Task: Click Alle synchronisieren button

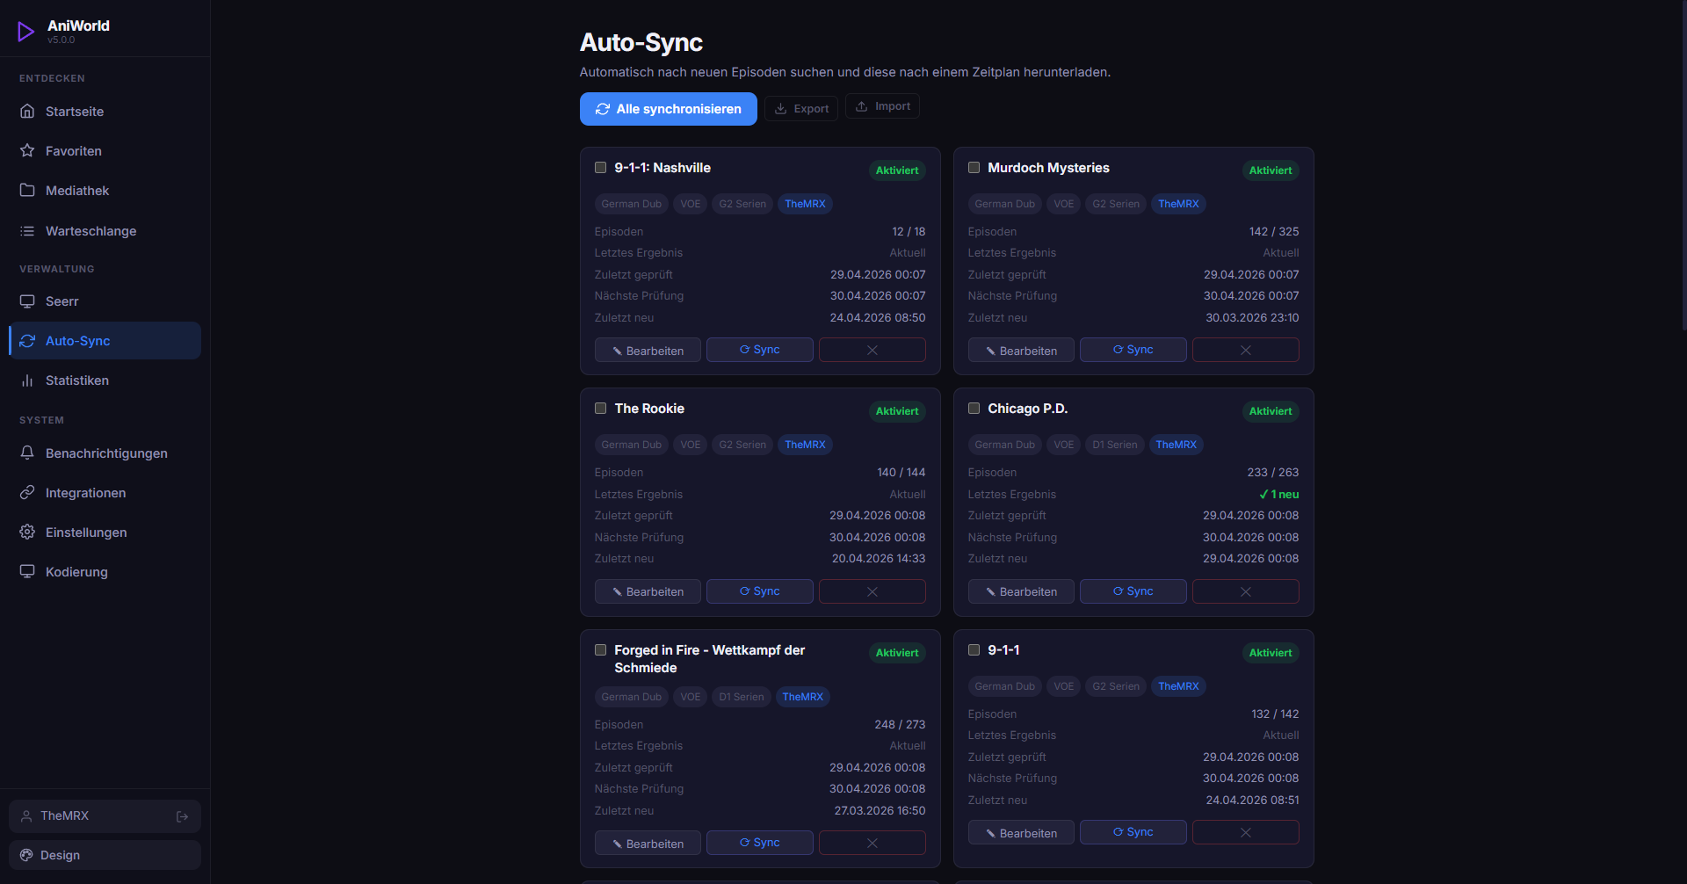Action: (x=669, y=109)
